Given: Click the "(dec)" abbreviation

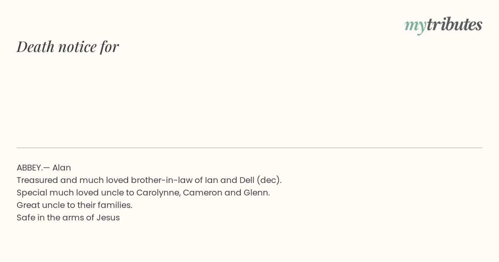Looking at the screenshot, I should point(269,180).
